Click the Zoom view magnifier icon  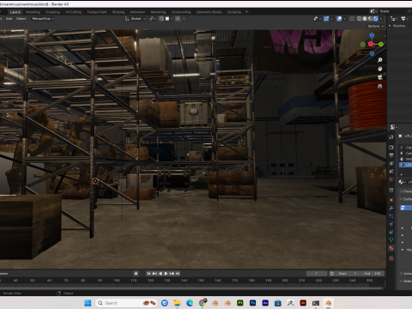tap(380, 60)
